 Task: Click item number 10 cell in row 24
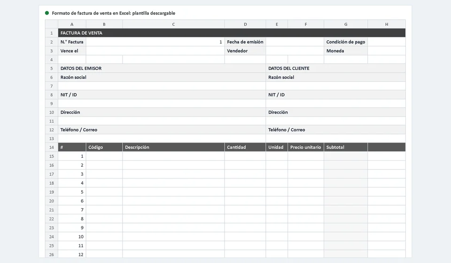pyautogui.click(x=72, y=237)
